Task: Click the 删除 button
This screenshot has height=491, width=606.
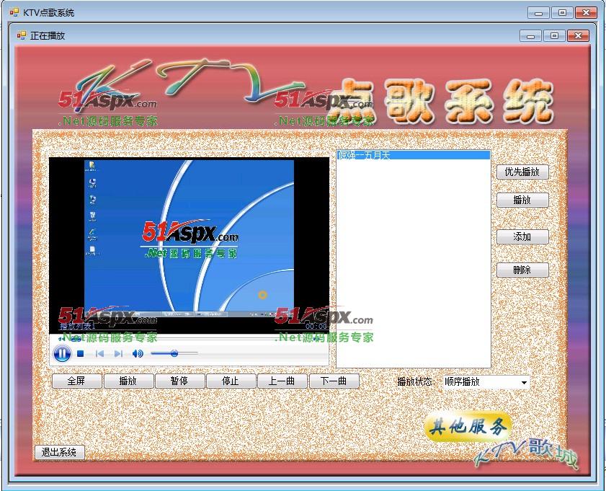Action: 522,270
